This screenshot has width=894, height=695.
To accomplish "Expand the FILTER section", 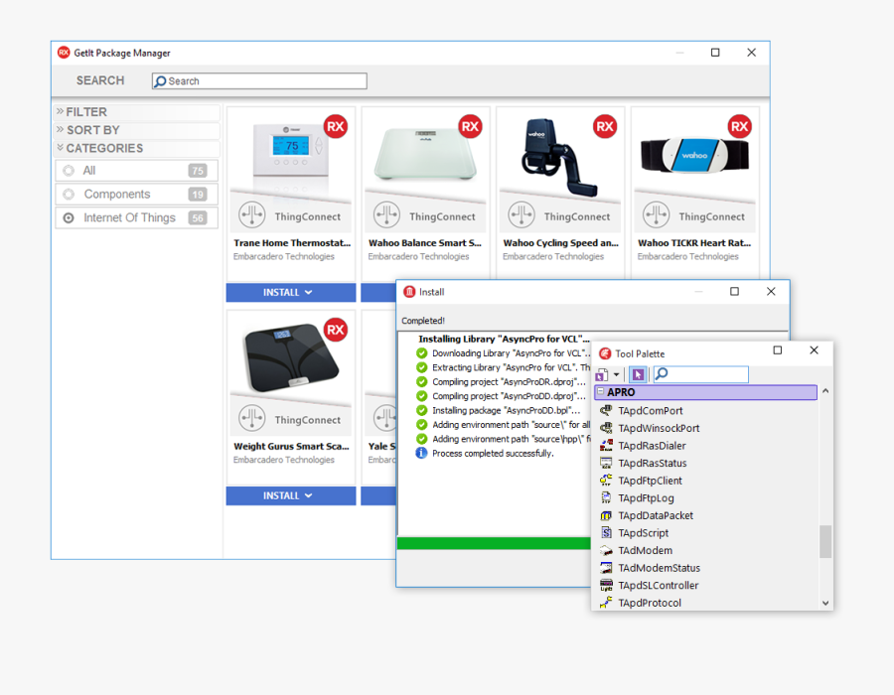I will 137,111.
